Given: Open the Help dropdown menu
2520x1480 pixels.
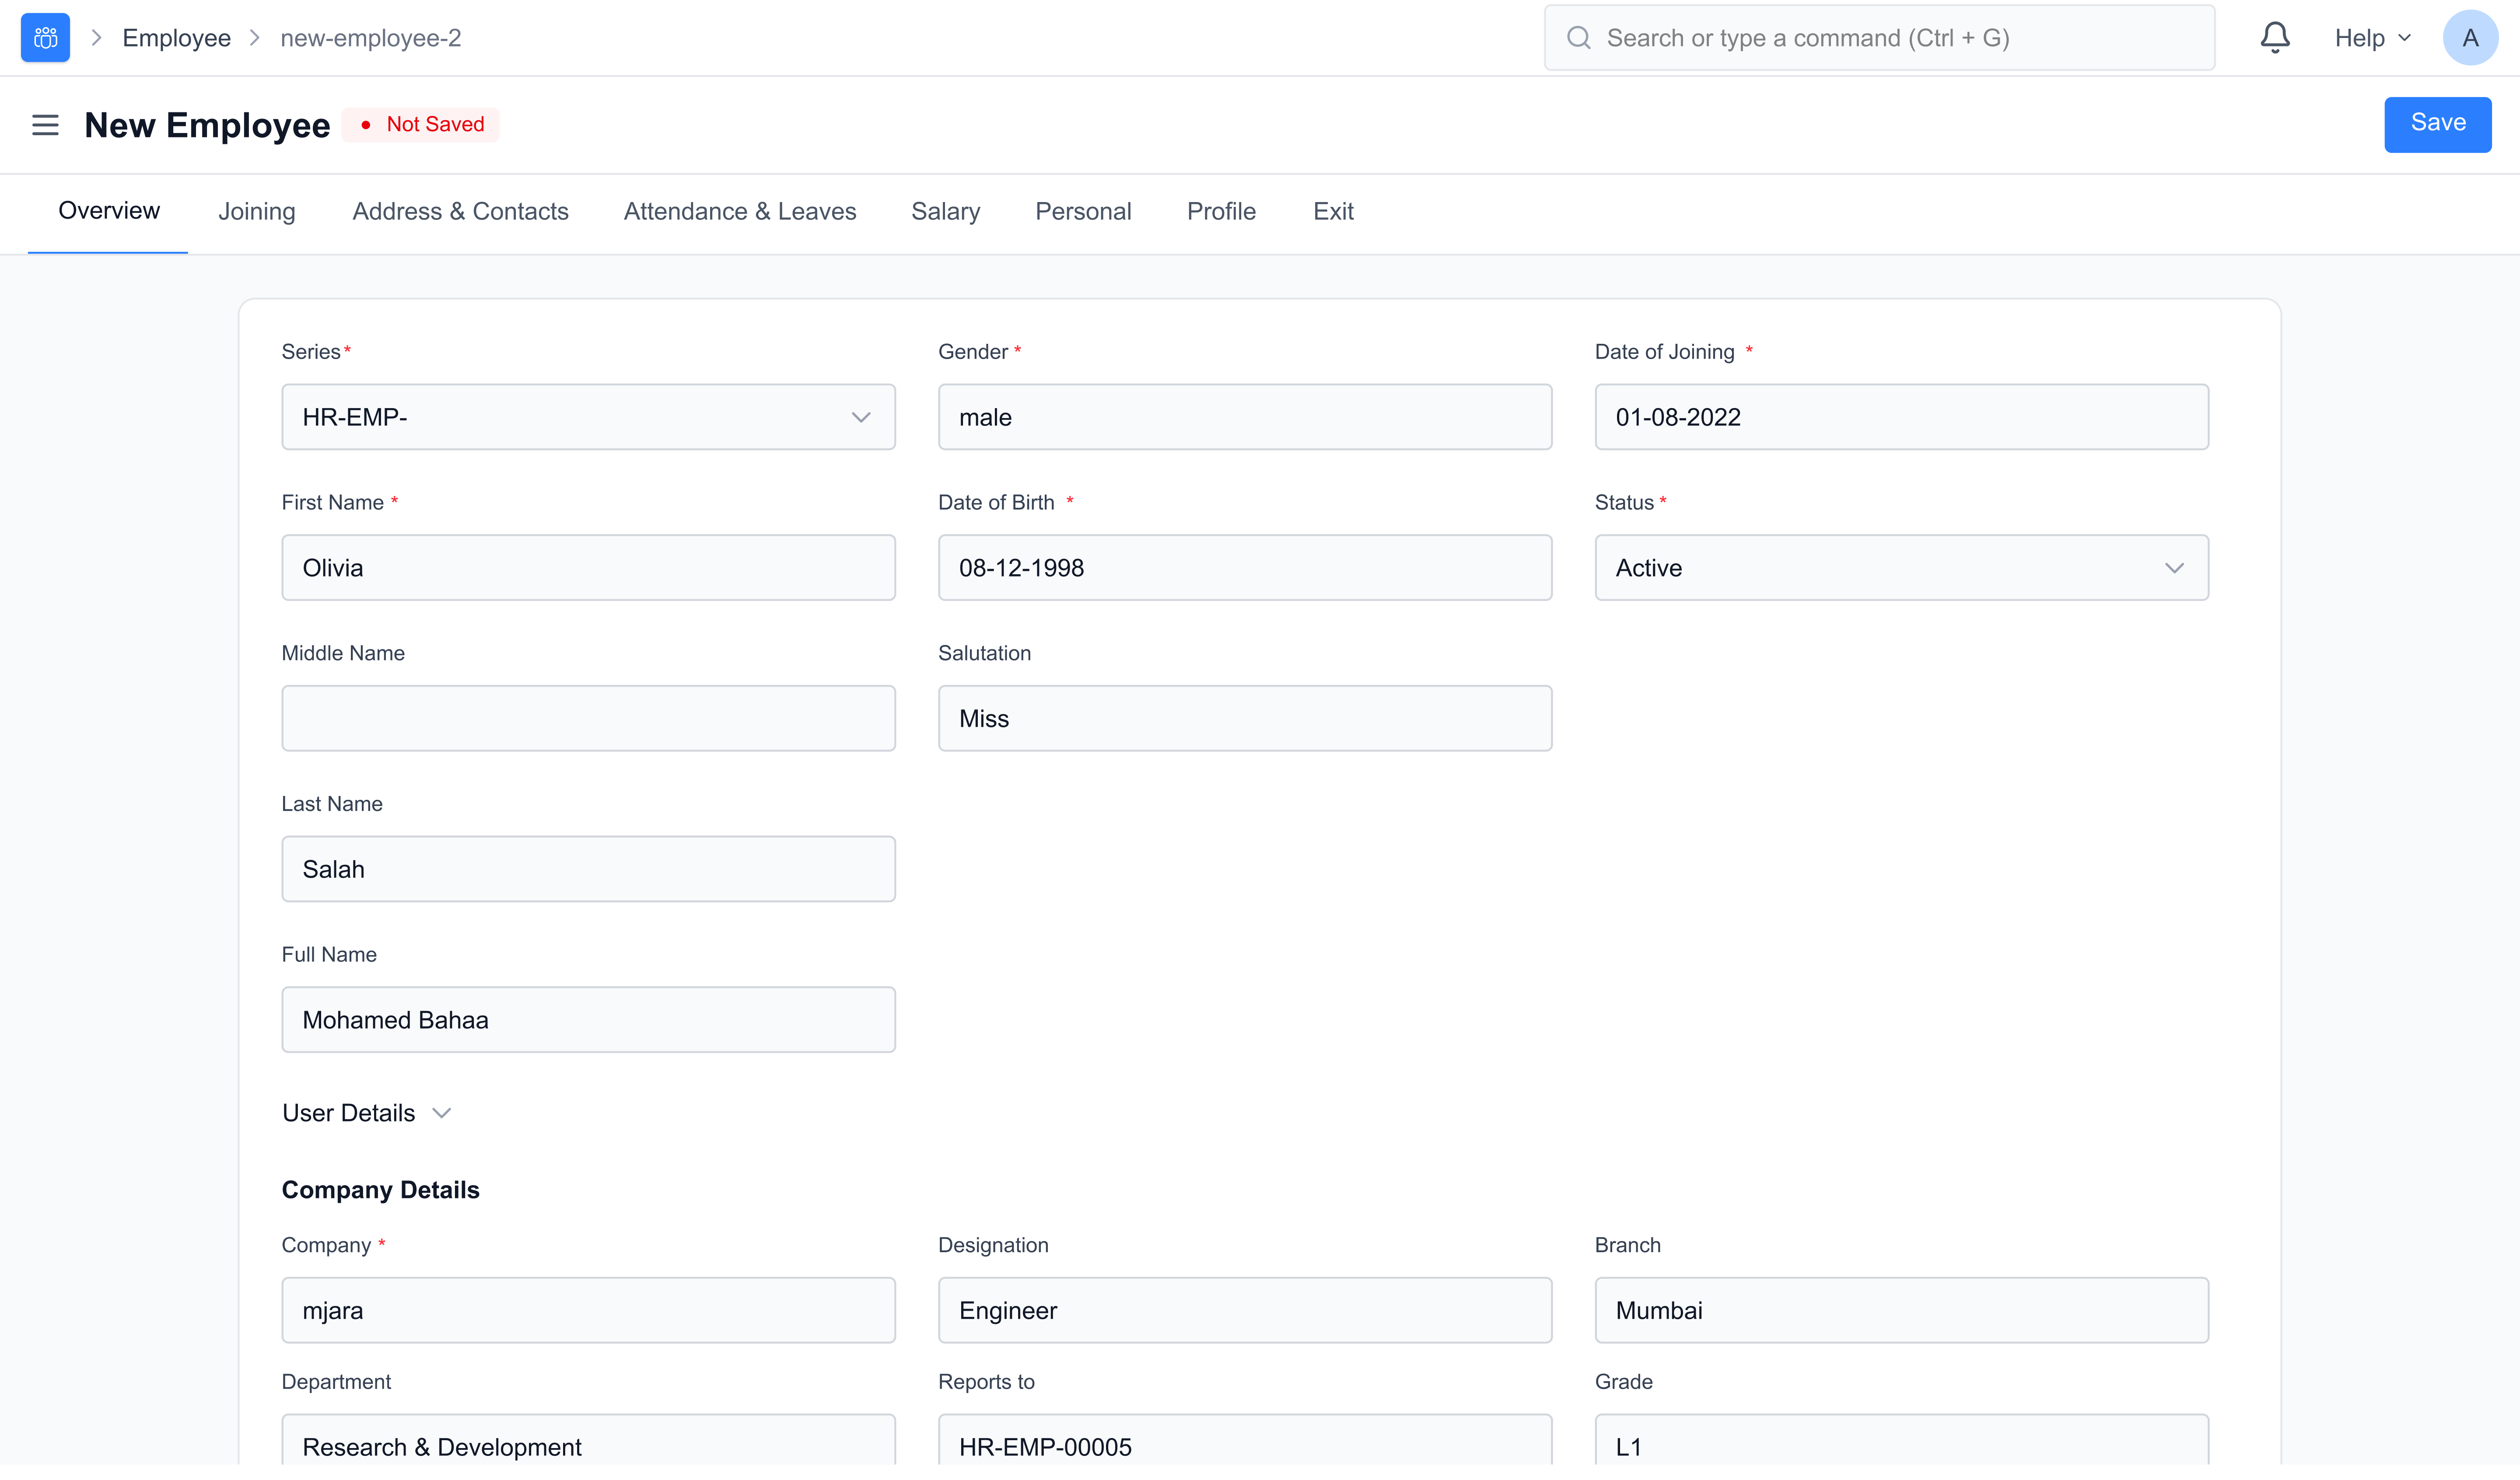Looking at the screenshot, I should click(x=2372, y=38).
